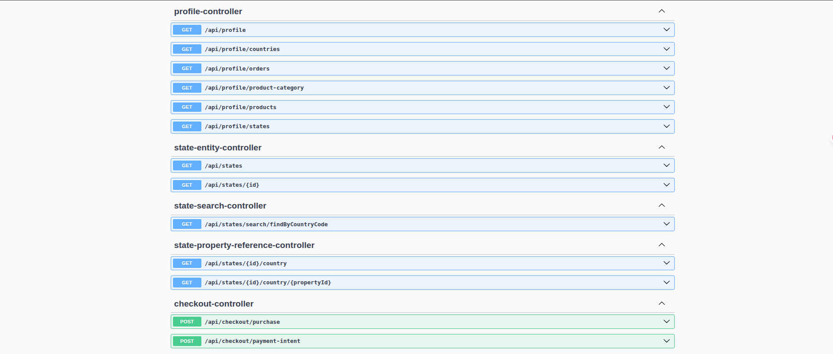Click the POST badge for /api/checkout/purchase
This screenshot has height=354, width=833.
pyautogui.click(x=187, y=322)
